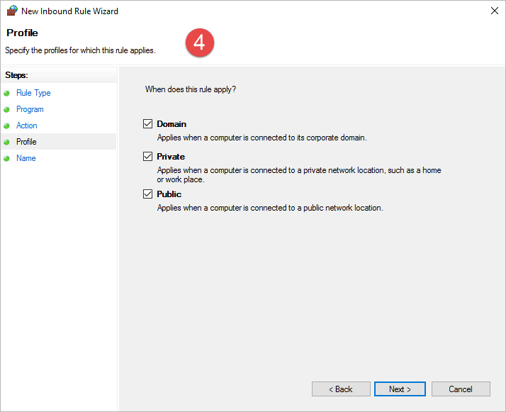Toggle the Private profile checkbox
Screen dimensions: 506x412
[x=148, y=157]
